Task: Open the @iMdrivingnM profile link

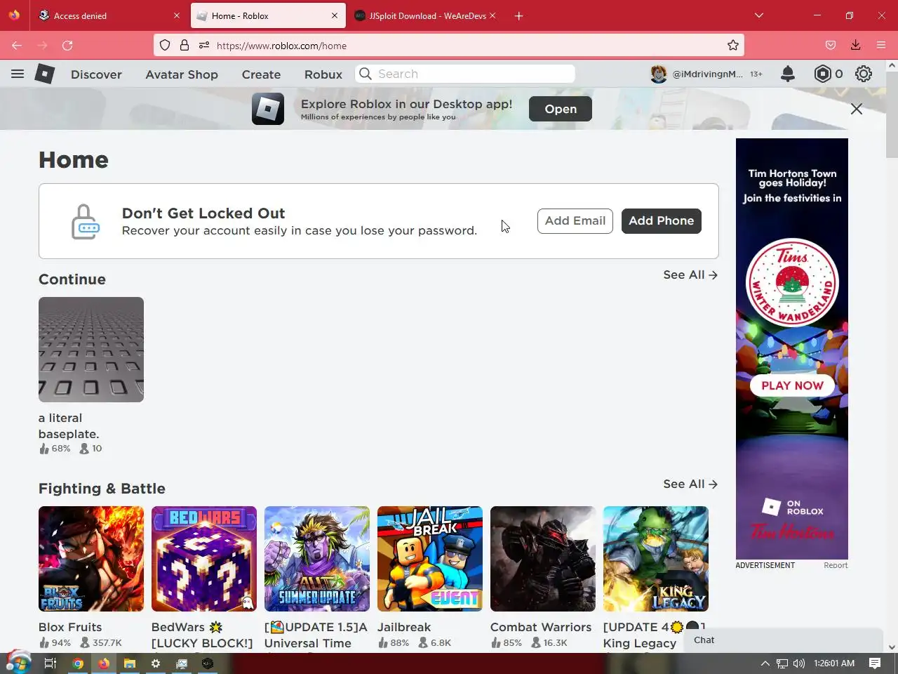Action: click(707, 74)
